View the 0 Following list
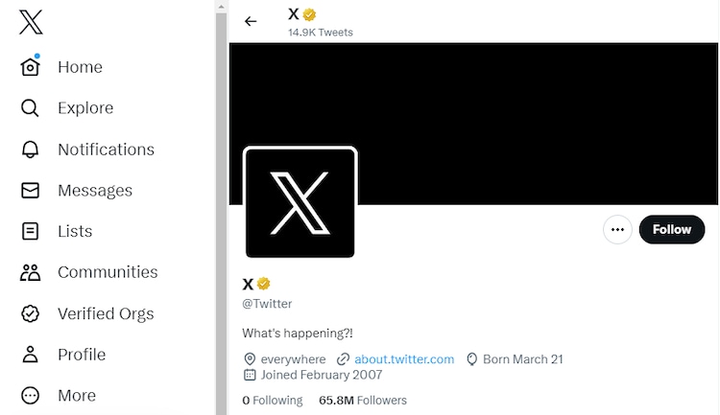This screenshot has height=415, width=720. [272, 400]
